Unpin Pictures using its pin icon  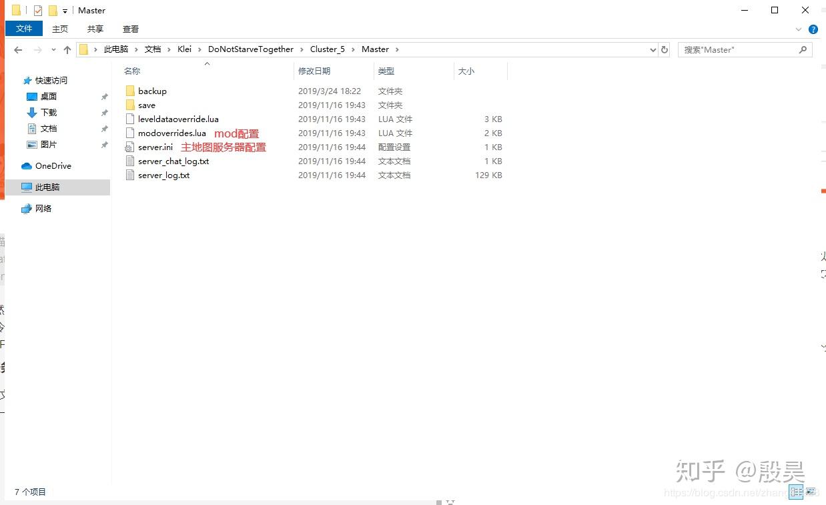104,144
